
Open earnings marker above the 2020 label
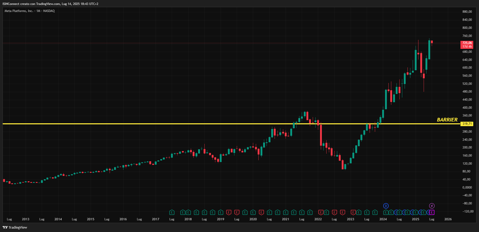click(253, 212)
